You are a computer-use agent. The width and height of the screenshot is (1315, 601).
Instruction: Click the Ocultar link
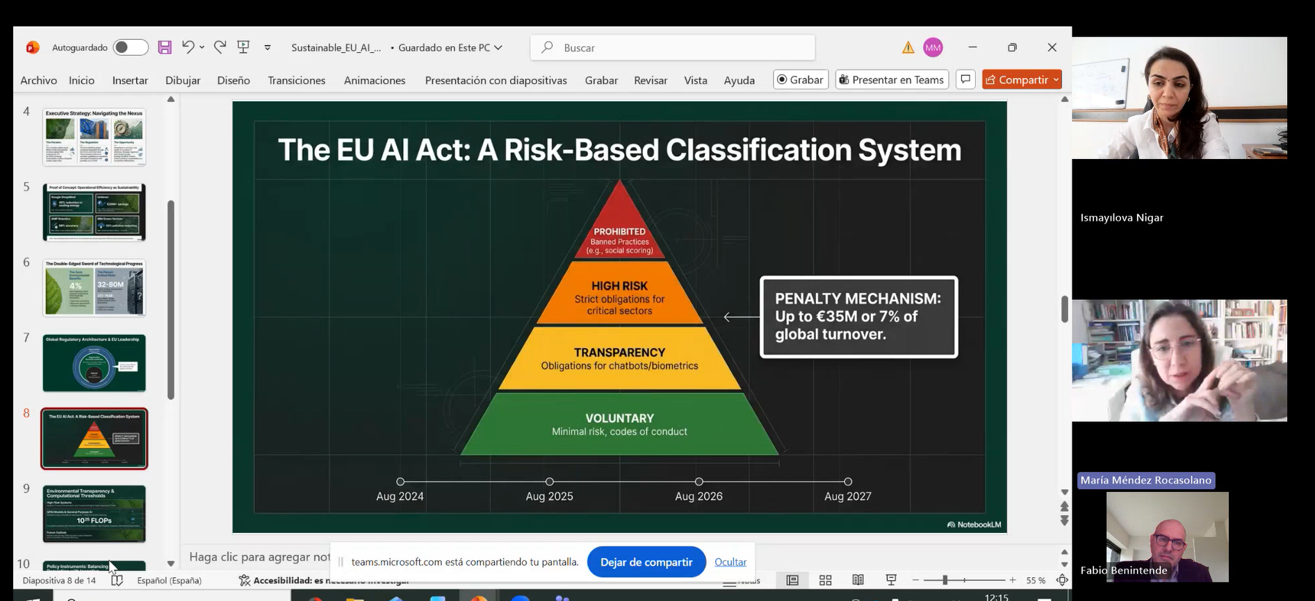[x=730, y=562]
